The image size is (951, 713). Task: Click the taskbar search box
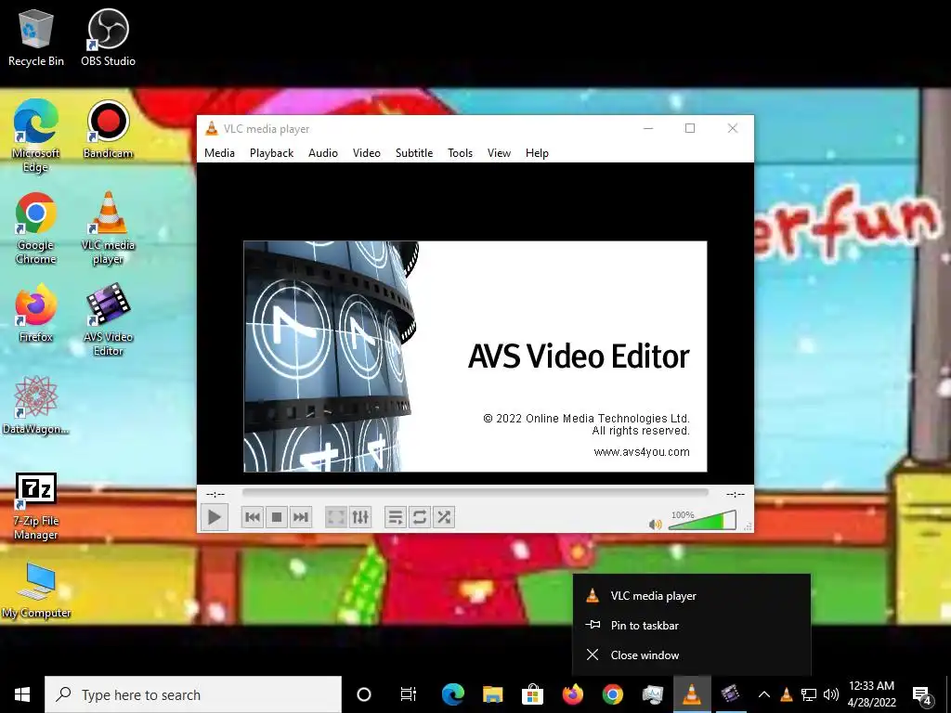point(193,694)
